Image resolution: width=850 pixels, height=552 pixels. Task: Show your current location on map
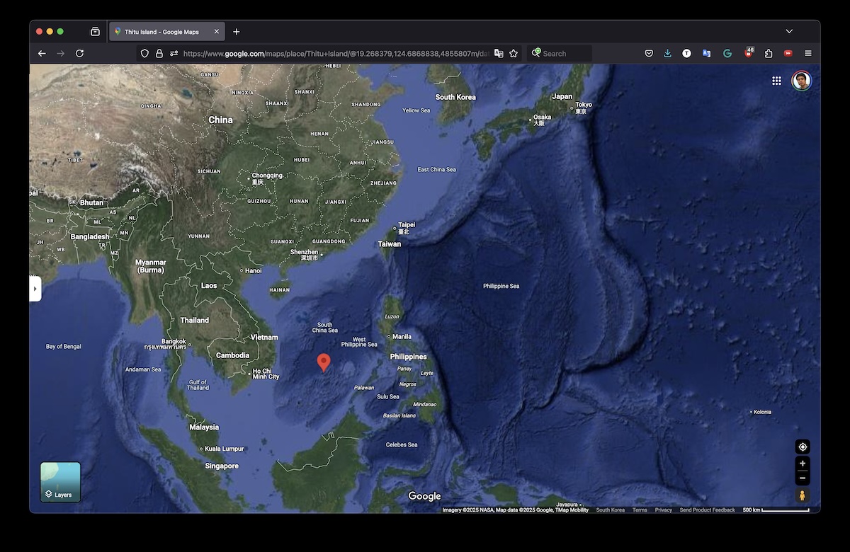803,447
